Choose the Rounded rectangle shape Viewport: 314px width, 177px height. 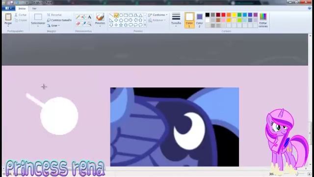pos(131,15)
